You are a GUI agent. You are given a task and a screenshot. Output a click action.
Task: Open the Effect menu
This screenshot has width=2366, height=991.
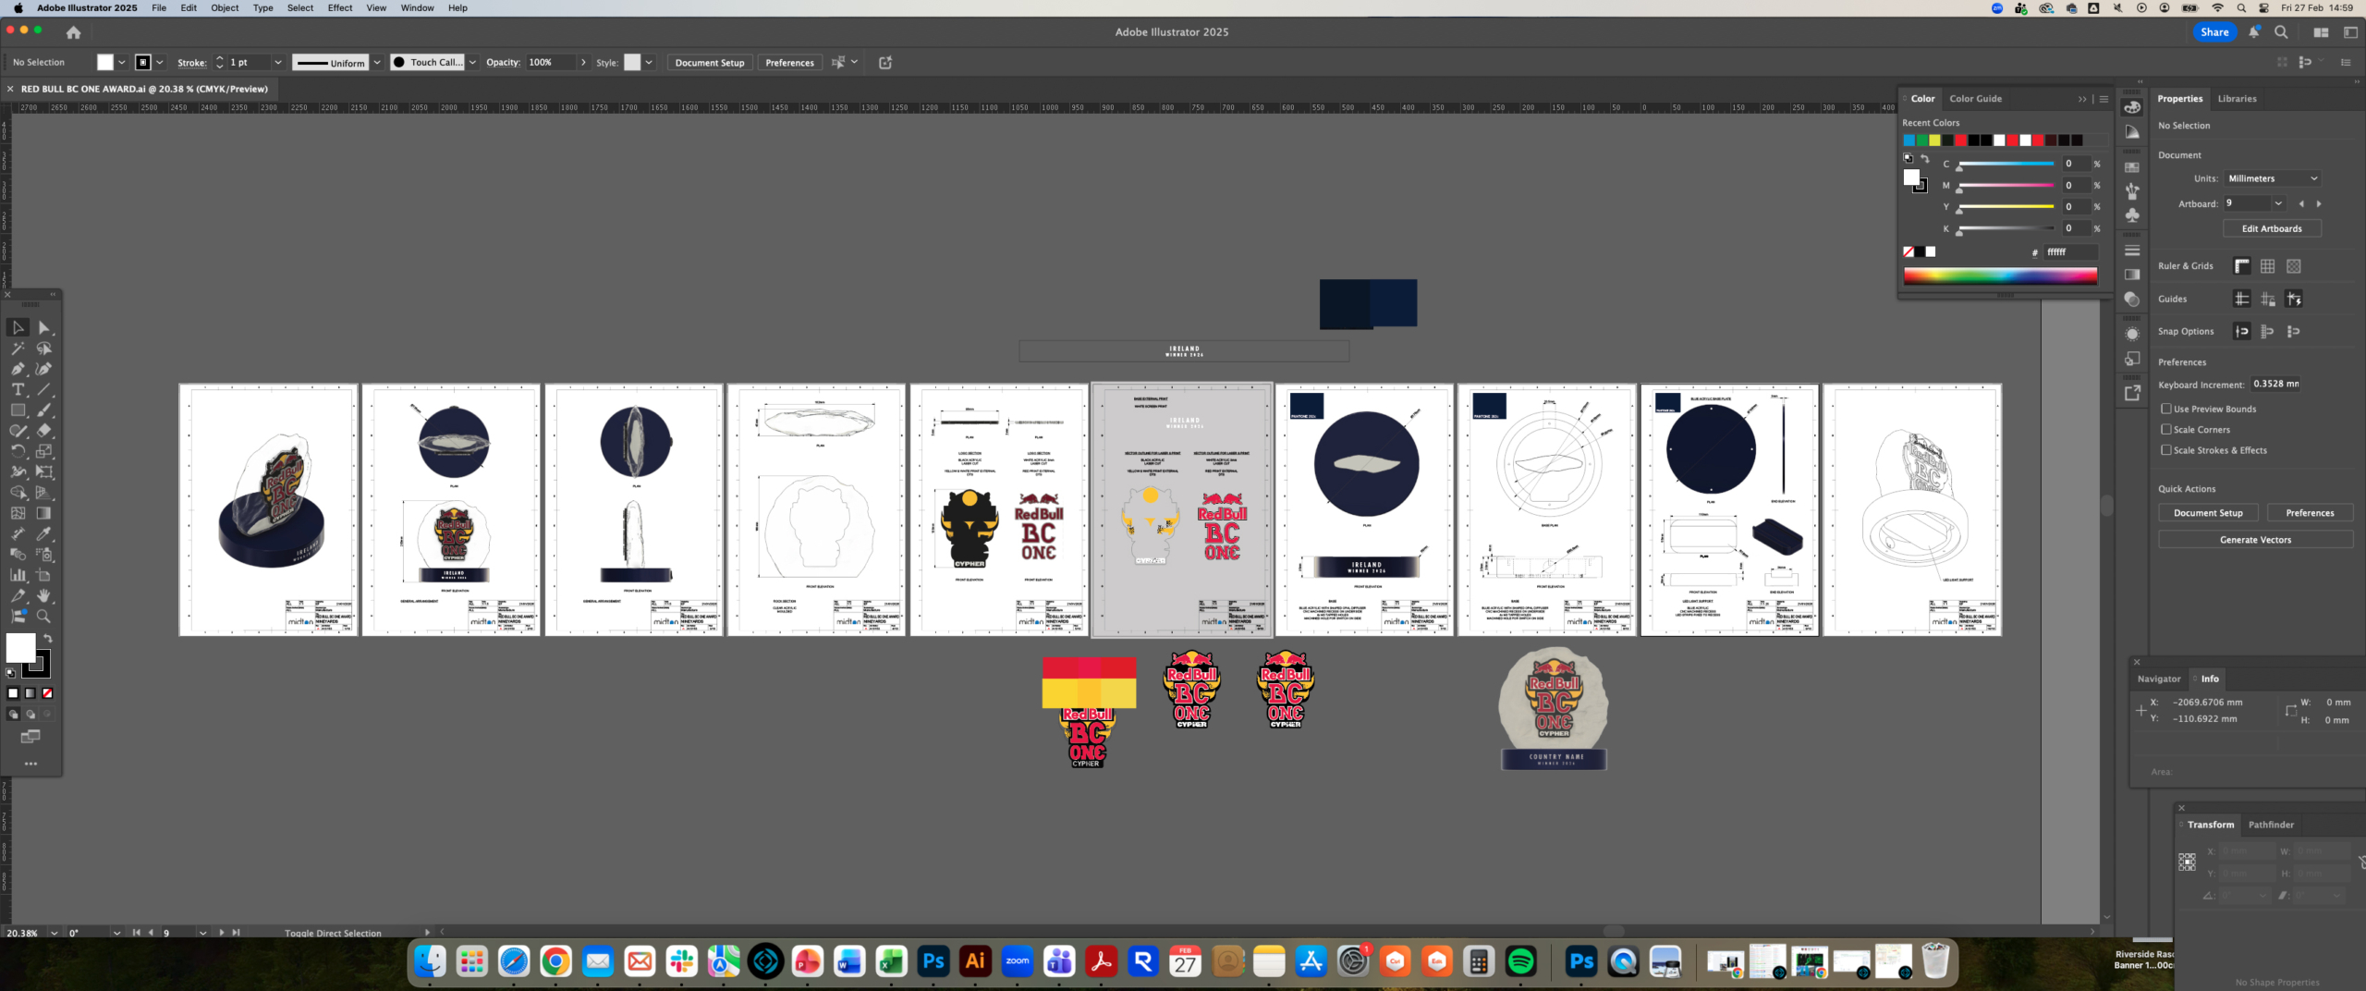click(x=339, y=8)
